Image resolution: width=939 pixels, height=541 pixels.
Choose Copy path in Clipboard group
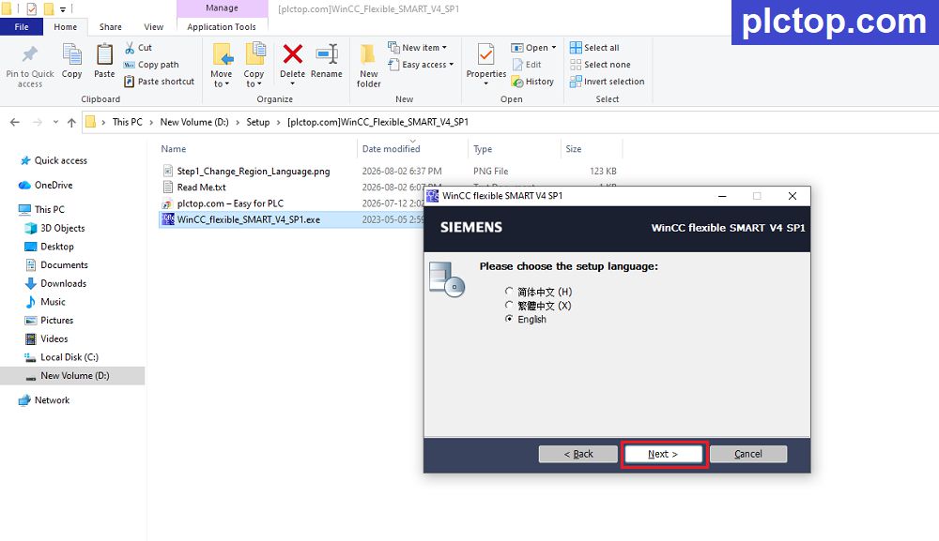tap(151, 65)
